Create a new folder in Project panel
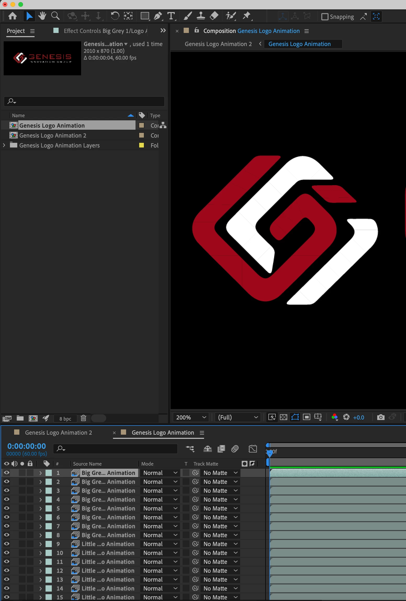This screenshot has width=406, height=601. (20, 418)
